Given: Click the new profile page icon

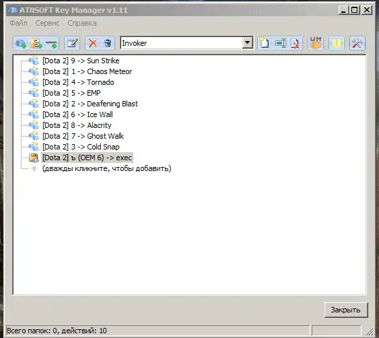Looking at the screenshot, I should tap(265, 43).
